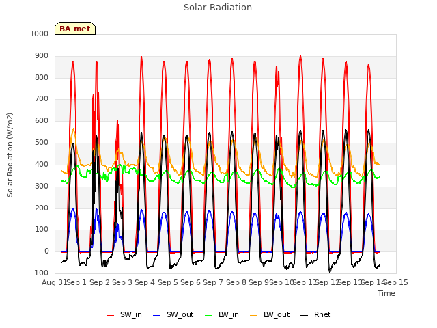Click the Solar Radiation (W/m2) y-axis label
The height and width of the screenshot is (328, 437).
10,155
